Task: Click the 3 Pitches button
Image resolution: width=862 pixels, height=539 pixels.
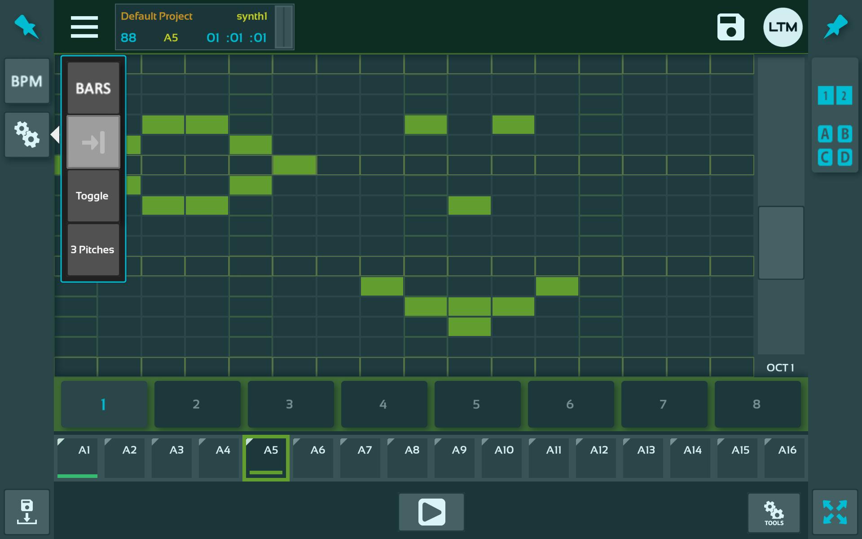Action: 93,250
